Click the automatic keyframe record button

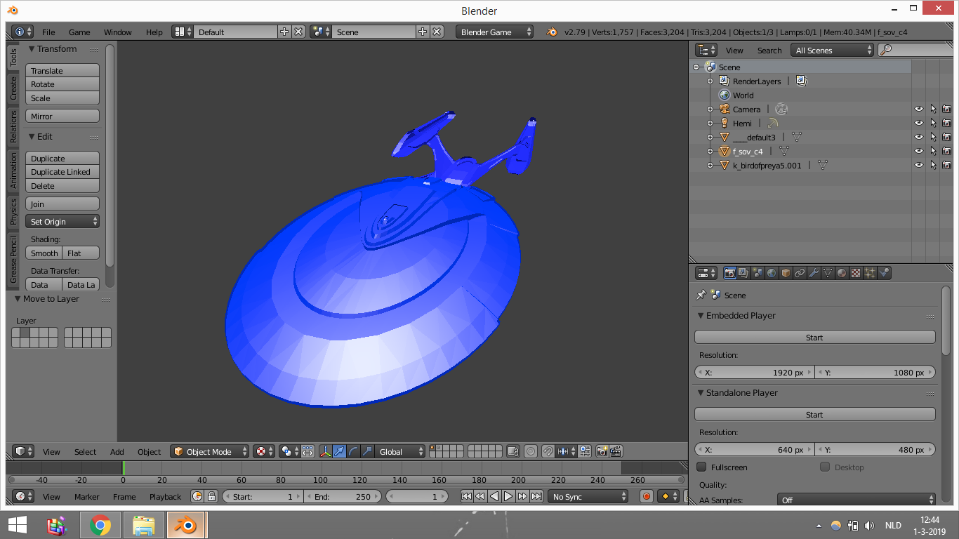(647, 496)
